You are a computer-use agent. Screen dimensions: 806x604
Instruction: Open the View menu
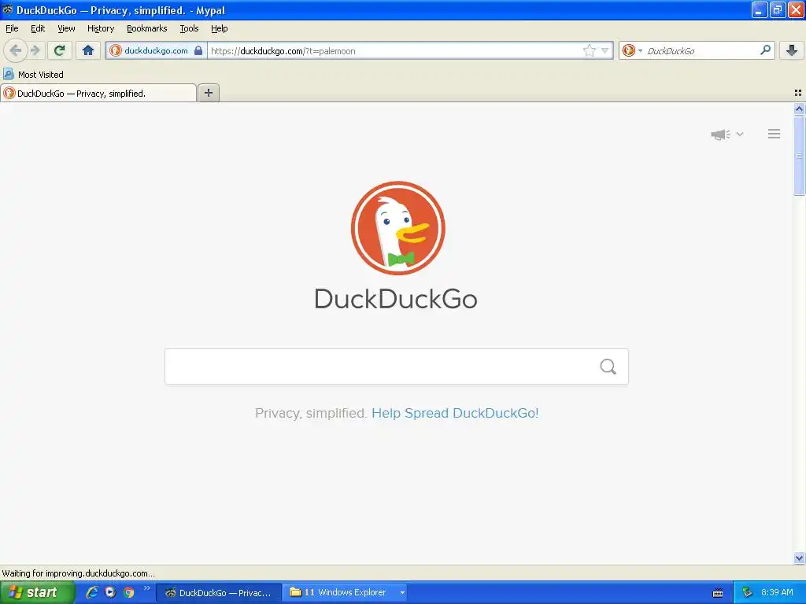coord(66,28)
